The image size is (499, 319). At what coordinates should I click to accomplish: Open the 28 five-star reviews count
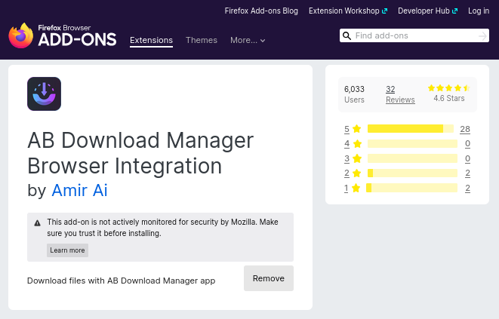[x=465, y=129]
